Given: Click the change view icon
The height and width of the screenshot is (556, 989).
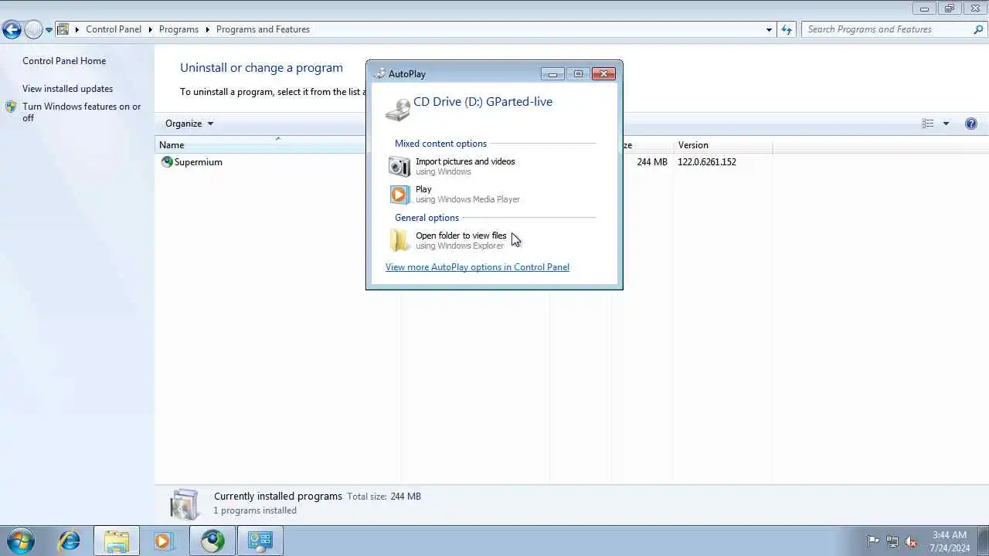Looking at the screenshot, I should 928,124.
